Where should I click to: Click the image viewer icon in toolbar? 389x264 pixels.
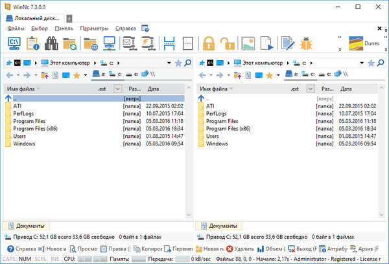(x=248, y=44)
